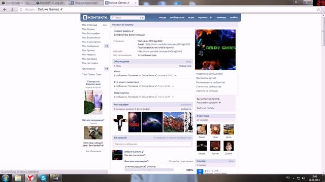This screenshot has width=325, height=182.
Task: Click the website YouTube link under the description
Action: pyautogui.click(x=160, y=52)
